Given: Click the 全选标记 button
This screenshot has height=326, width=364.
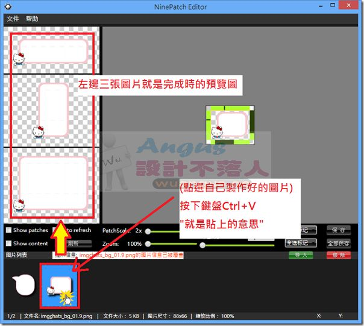Looking at the screenshot, I should coord(301,243).
